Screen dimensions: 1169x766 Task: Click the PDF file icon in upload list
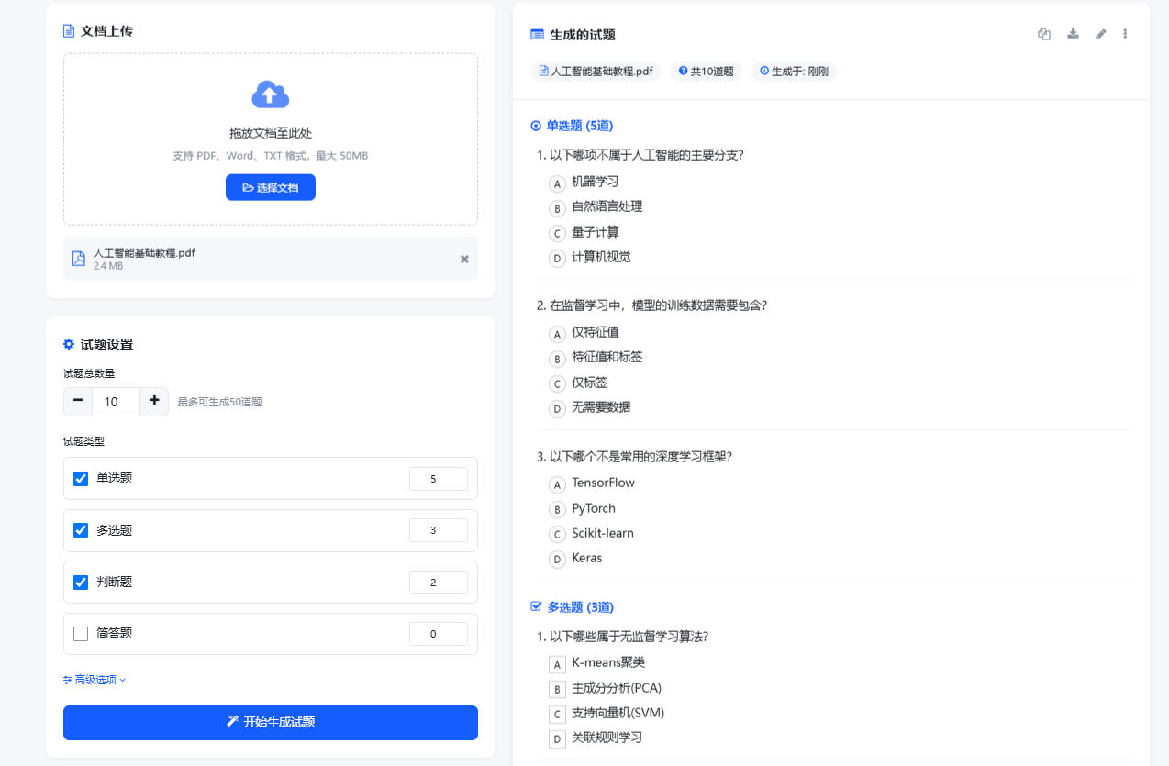79,259
